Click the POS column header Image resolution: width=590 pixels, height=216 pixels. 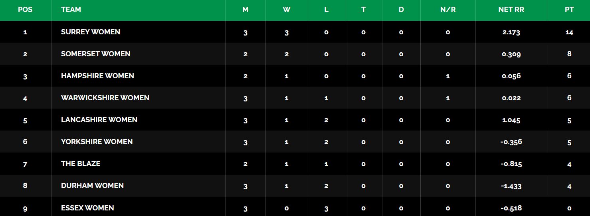(25, 10)
